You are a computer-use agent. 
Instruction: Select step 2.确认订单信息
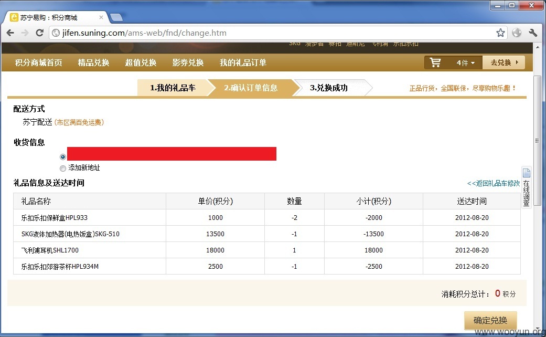click(251, 88)
